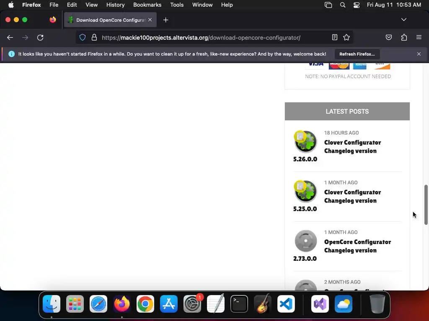The height and width of the screenshot is (321, 429).
Task: Open Spotlight search in menu bar
Action: coord(343,5)
